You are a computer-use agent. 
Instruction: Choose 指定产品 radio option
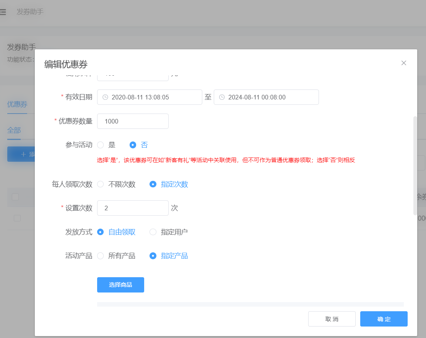pos(153,256)
